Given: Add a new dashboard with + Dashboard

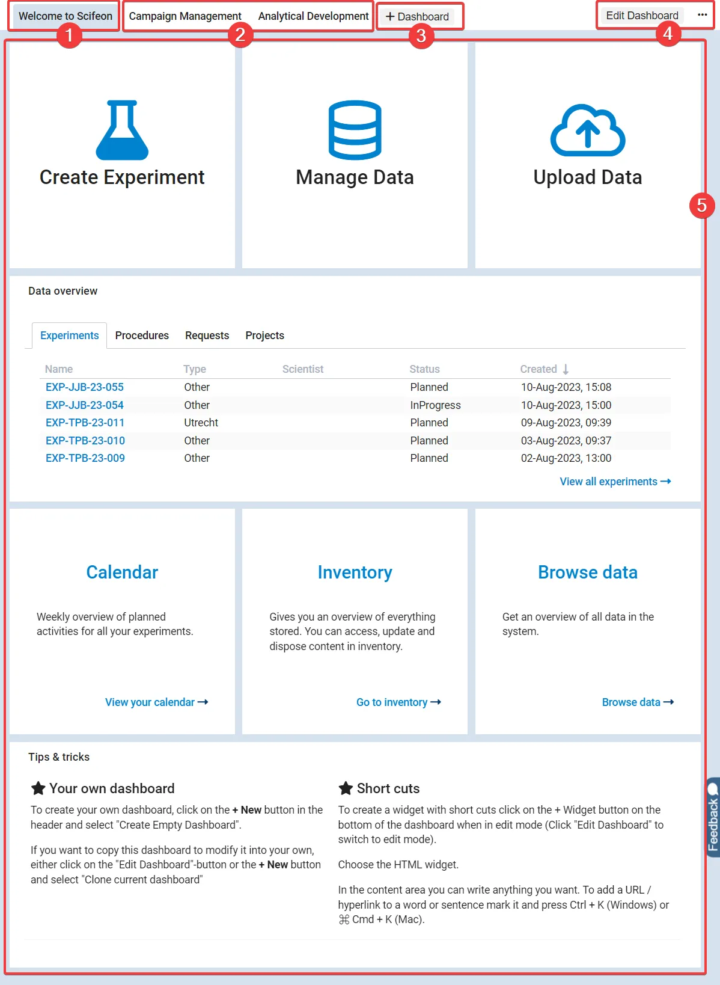Looking at the screenshot, I should click(418, 17).
